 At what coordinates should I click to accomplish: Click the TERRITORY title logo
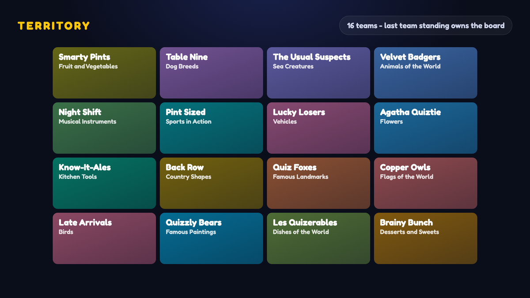click(x=54, y=26)
